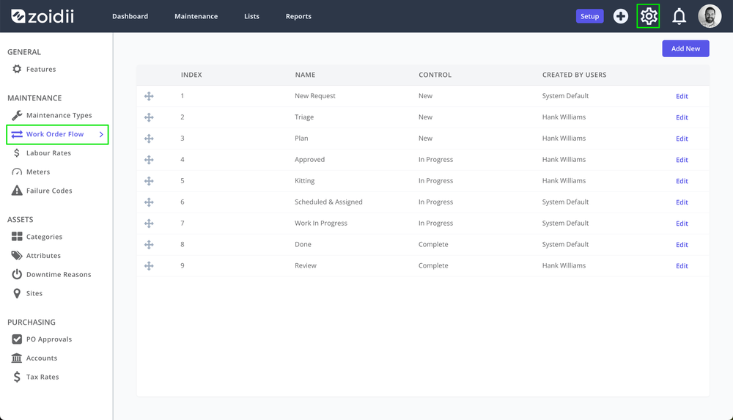
Task: Click the plus add icon in header
Action: click(620, 16)
